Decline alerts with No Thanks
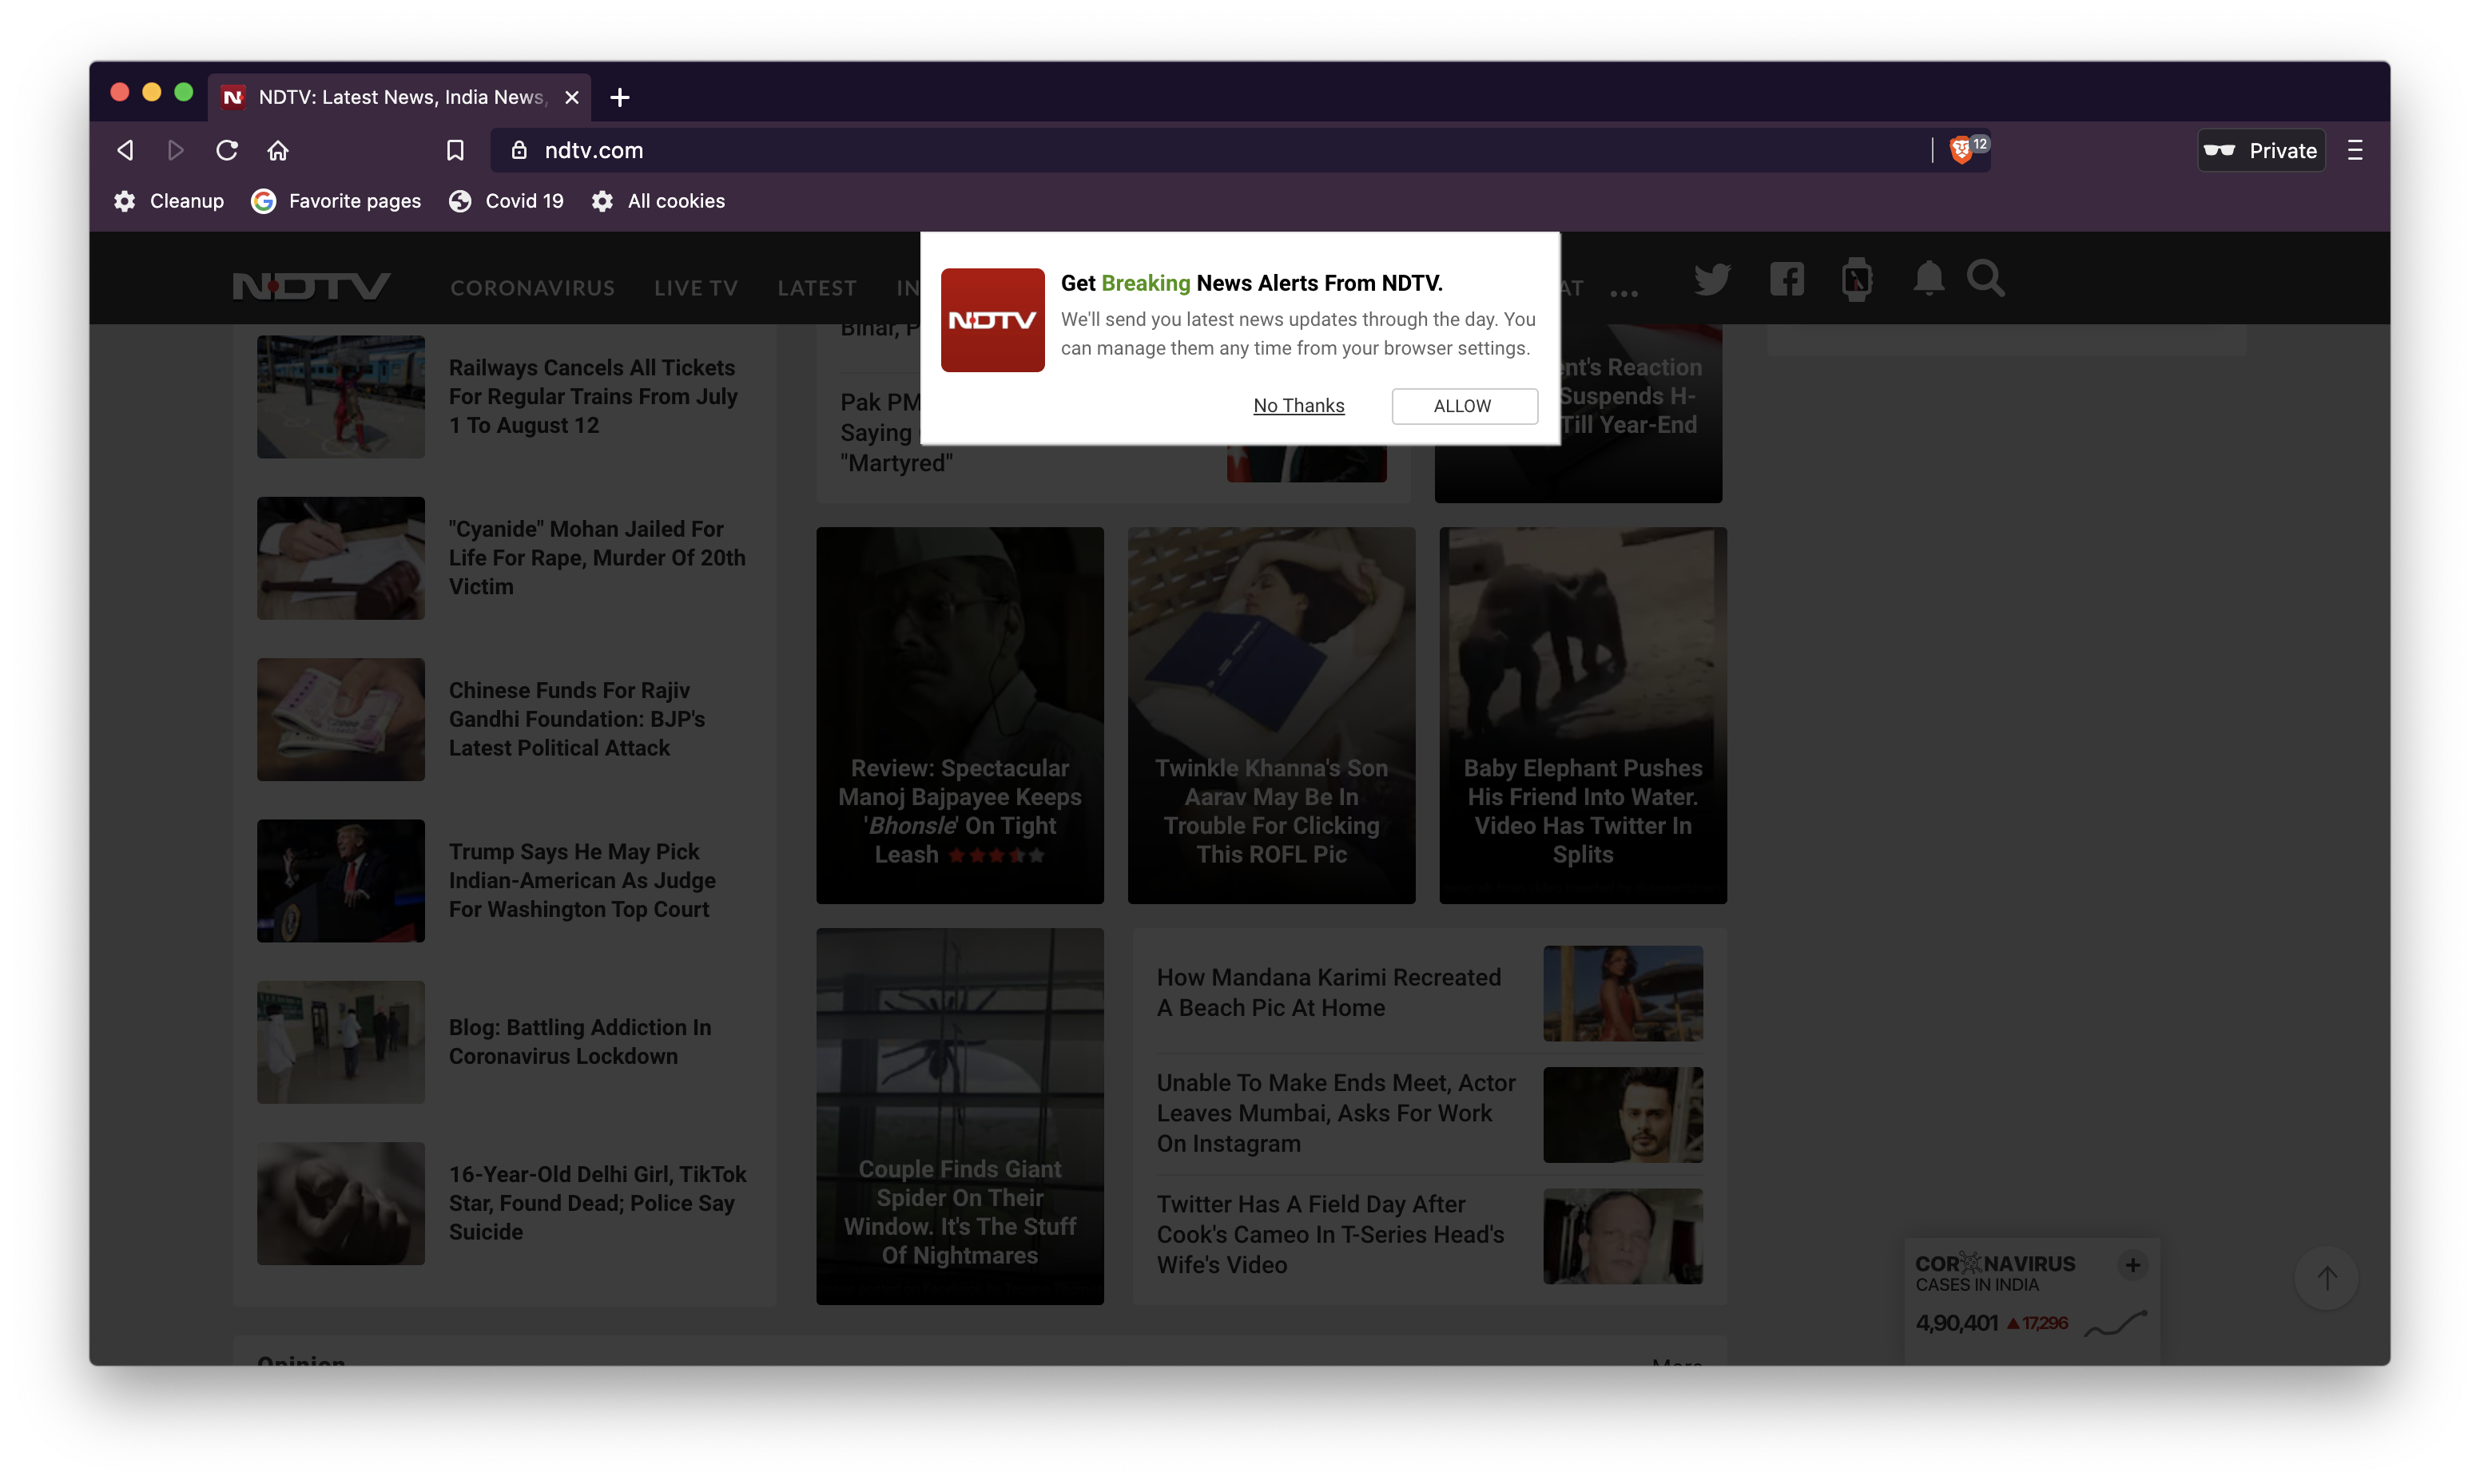 pos(1298,406)
